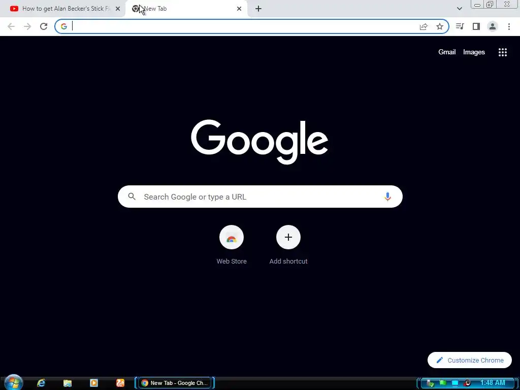The width and height of the screenshot is (520, 390).
Task: Click the green flag tray icon
Action: 443,383
